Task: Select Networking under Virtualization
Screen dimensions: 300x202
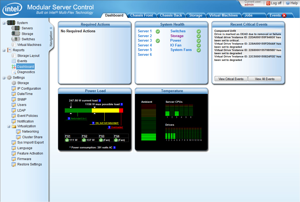Action: [x=30, y=132]
